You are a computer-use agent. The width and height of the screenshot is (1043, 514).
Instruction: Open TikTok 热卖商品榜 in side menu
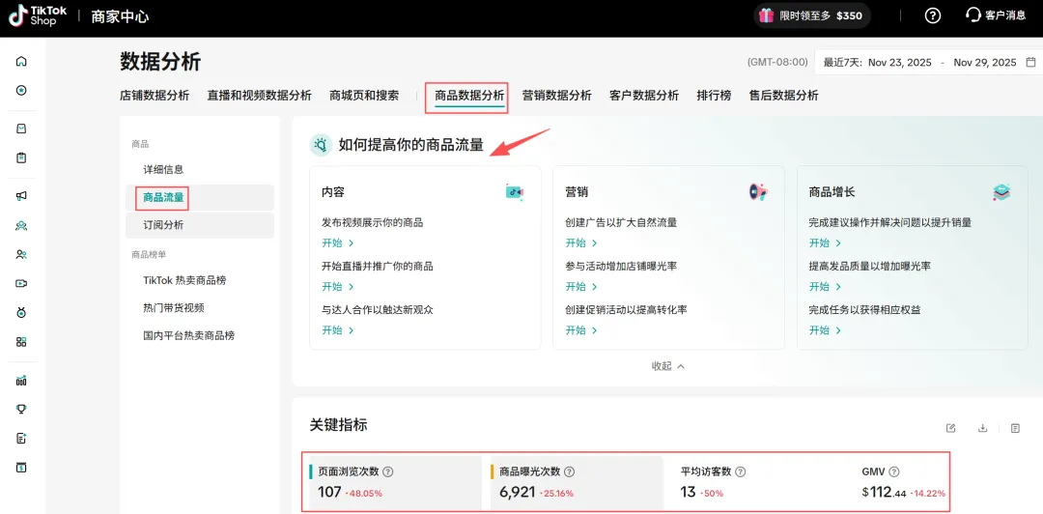click(x=184, y=280)
